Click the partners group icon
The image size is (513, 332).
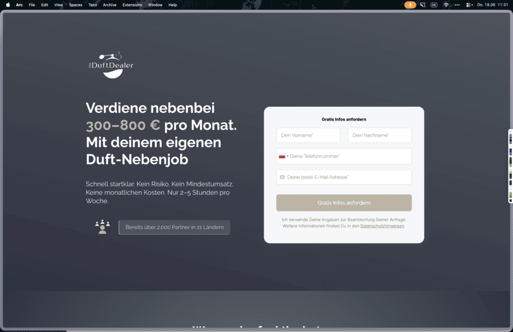[x=102, y=227]
